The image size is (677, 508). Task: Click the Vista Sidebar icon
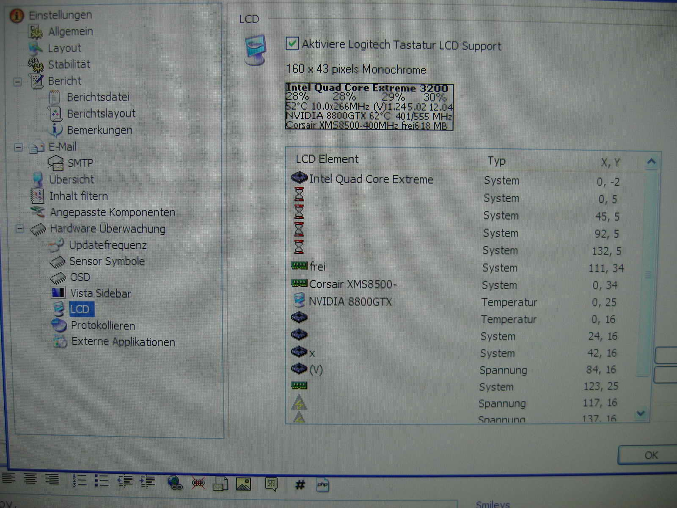(58, 293)
